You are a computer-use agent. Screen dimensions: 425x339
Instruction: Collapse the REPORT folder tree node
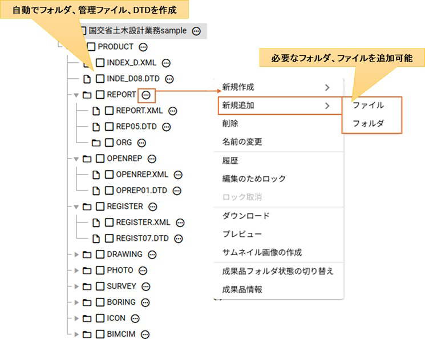(x=76, y=95)
